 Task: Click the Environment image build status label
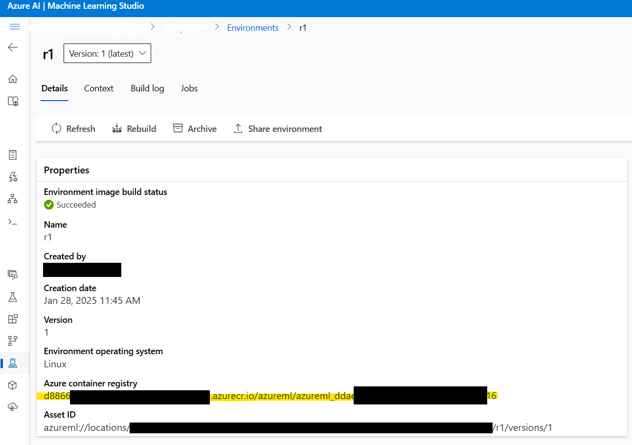tap(106, 192)
